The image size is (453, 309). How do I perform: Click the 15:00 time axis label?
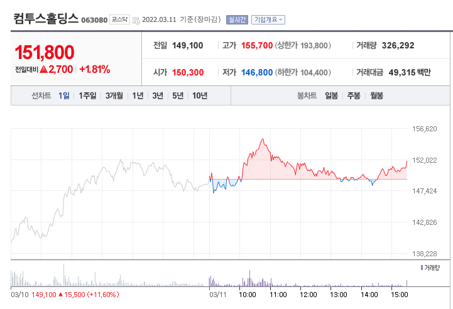tap(400, 295)
